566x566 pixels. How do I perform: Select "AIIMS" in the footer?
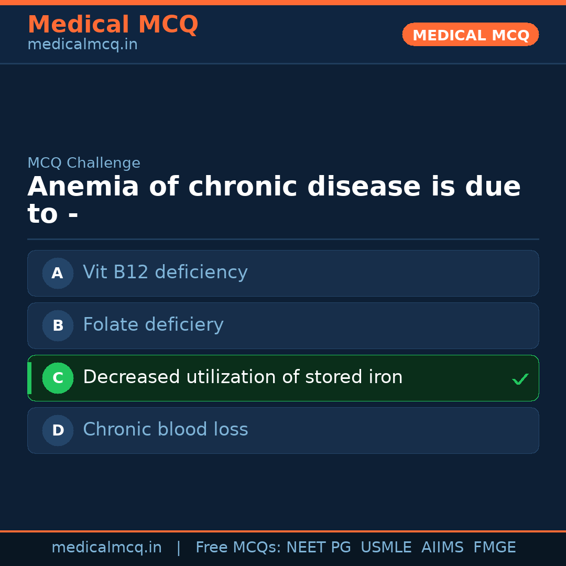pyautogui.click(x=442, y=548)
